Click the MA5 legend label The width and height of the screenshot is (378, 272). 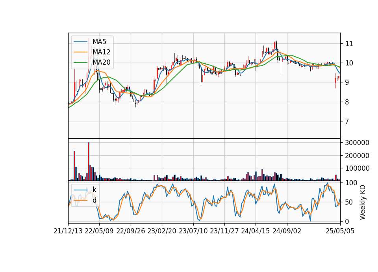[x=99, y=42]
